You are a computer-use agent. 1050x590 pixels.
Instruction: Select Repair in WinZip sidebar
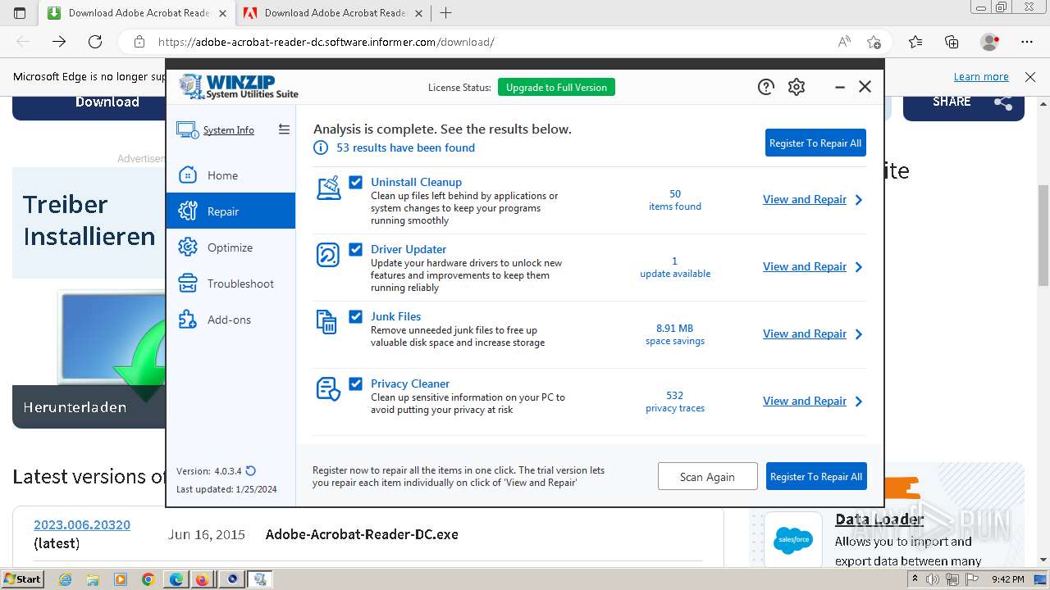click(231, 211)
